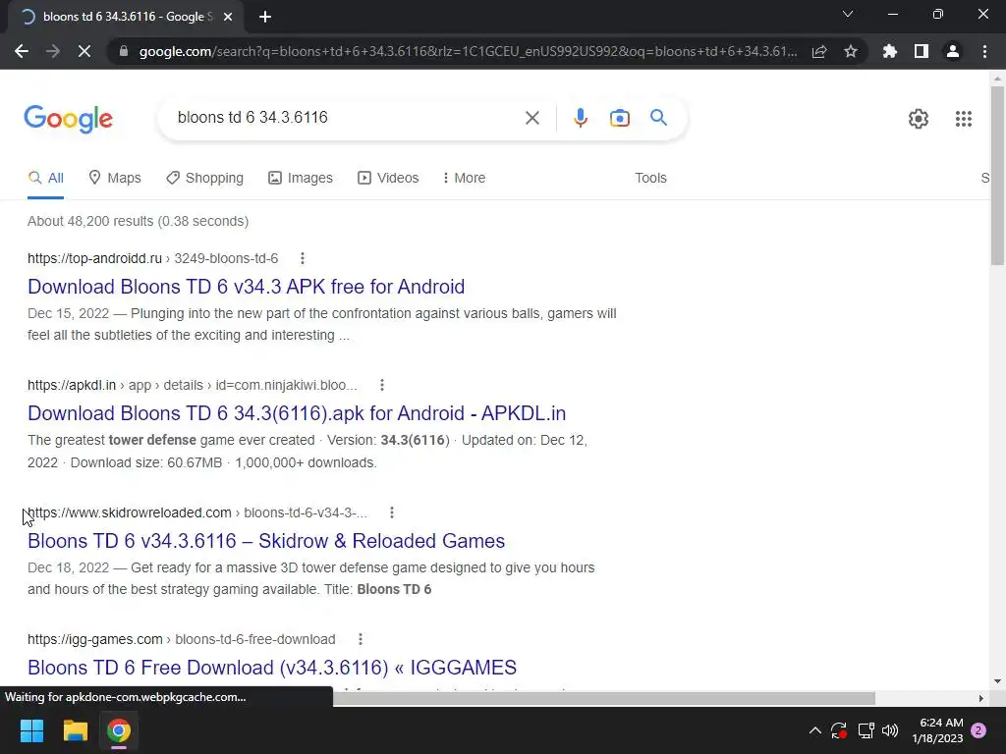The width and height of the screenshot is (1006, 754).
Task: Click the horizontal scrollbar thumb
Action: click(x=604, y=698)
